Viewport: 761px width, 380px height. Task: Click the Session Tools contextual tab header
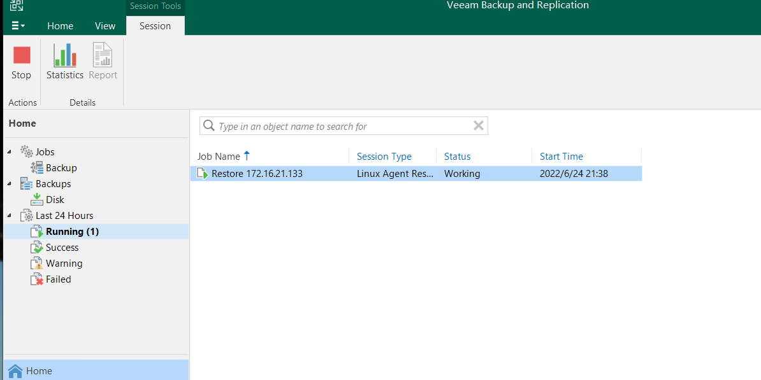coord(156,6)
